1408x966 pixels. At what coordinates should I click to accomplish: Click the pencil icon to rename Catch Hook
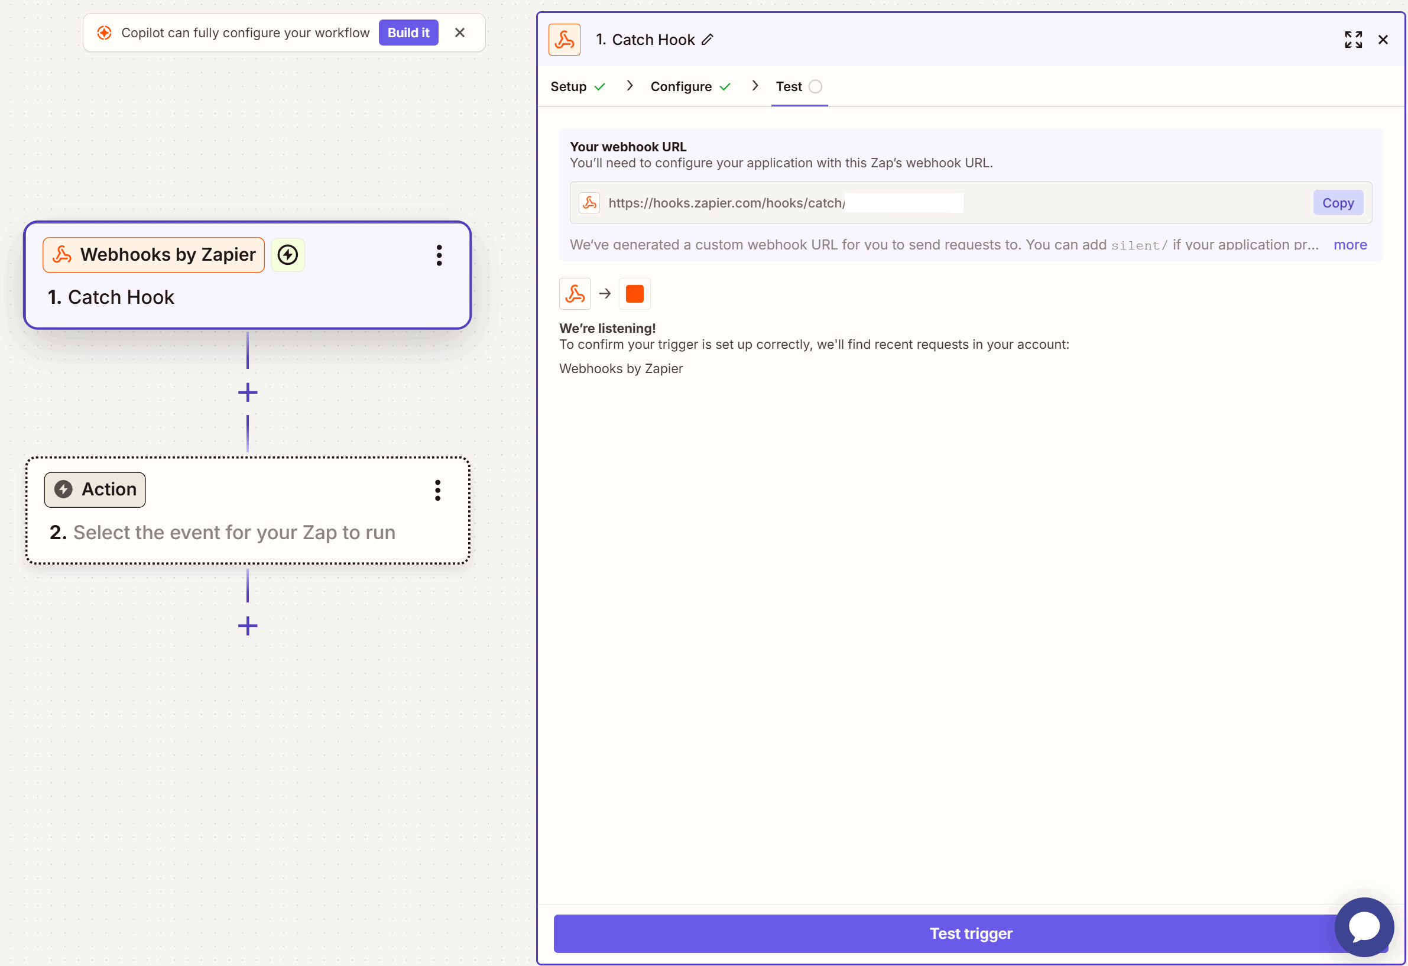click(x=707, y=40)
